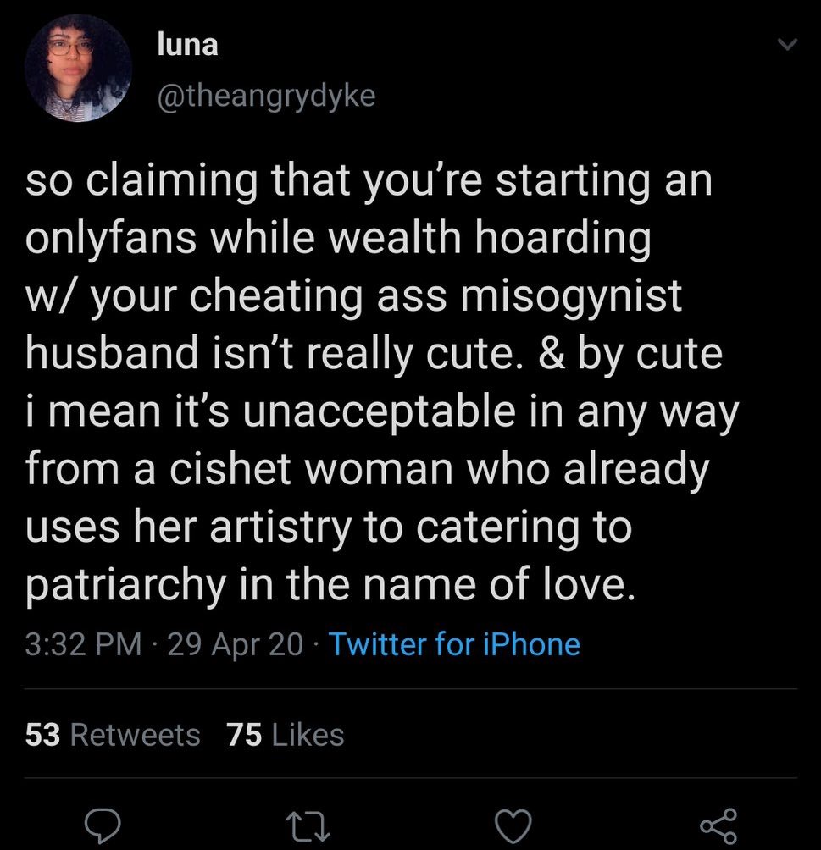The width and height of the screenshot is (821, 850).
Task: Click the date "29 Apr 20"
Action: click(236, 644)
